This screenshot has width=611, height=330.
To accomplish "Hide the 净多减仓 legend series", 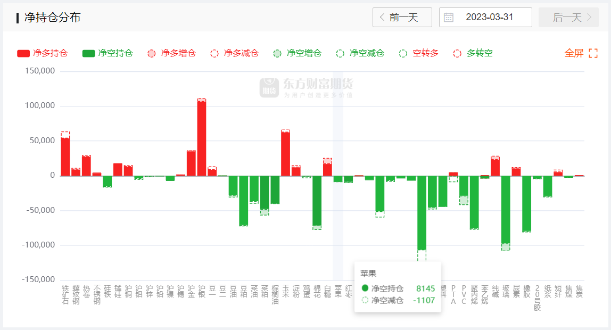I will pos(234,53).
